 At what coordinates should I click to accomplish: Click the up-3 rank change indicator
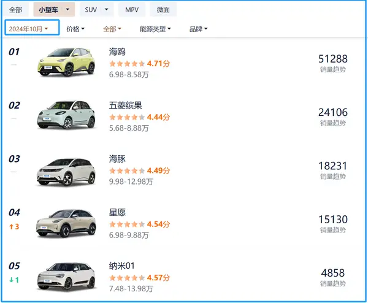coord(14,227)
